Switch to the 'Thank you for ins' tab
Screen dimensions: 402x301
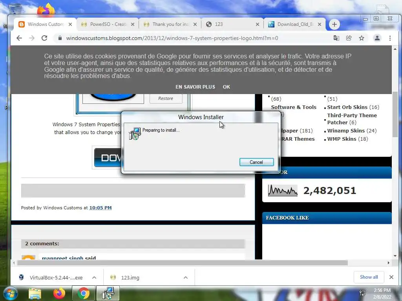170,24
